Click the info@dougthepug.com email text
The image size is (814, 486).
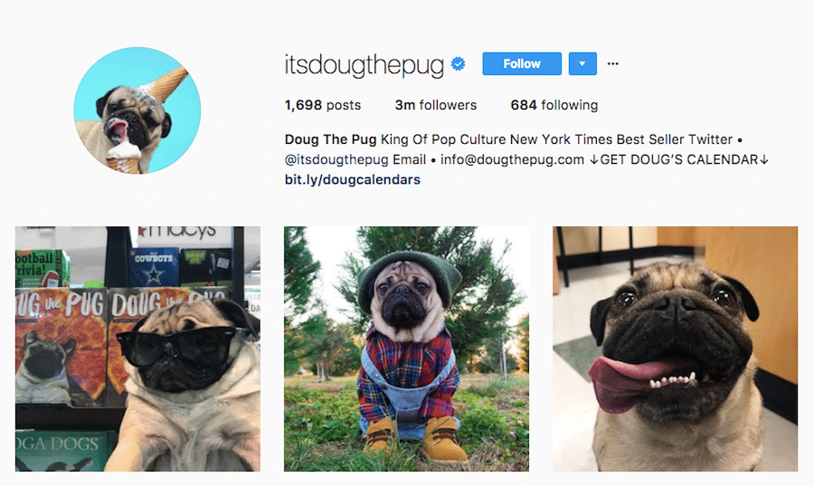pos(513,160)
